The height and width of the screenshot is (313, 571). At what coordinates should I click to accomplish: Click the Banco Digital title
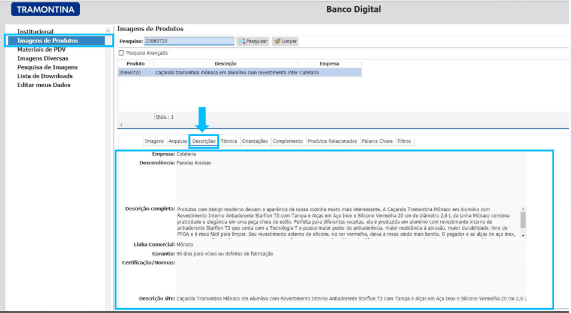[354, 10]
